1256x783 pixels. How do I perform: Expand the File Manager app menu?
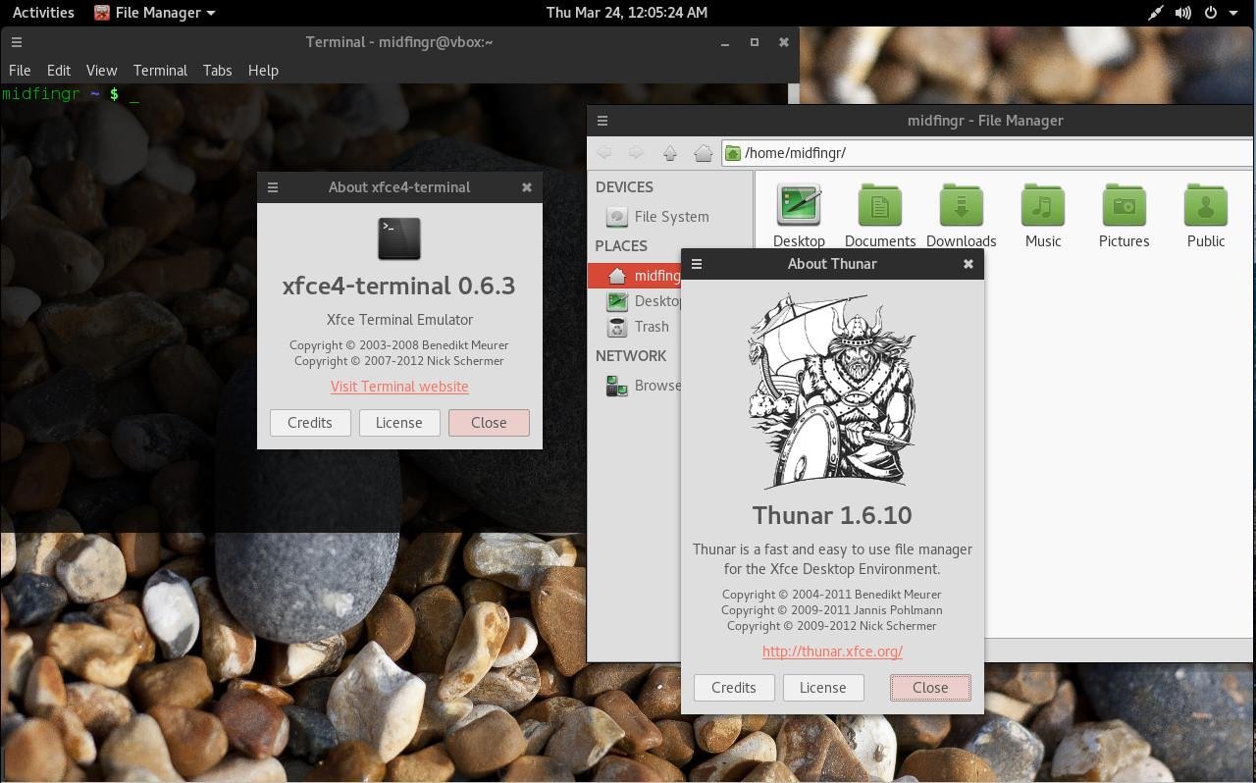pos(154,13)
